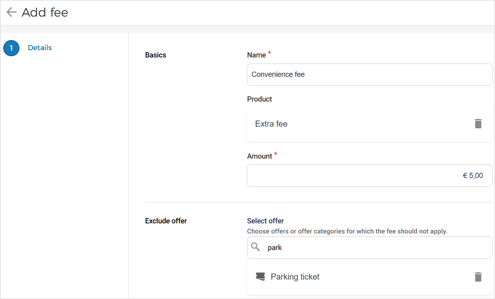495x299 pixels.
Task: Click the ticket icon beside Parking ticket
Action: (x=260, y=277)
